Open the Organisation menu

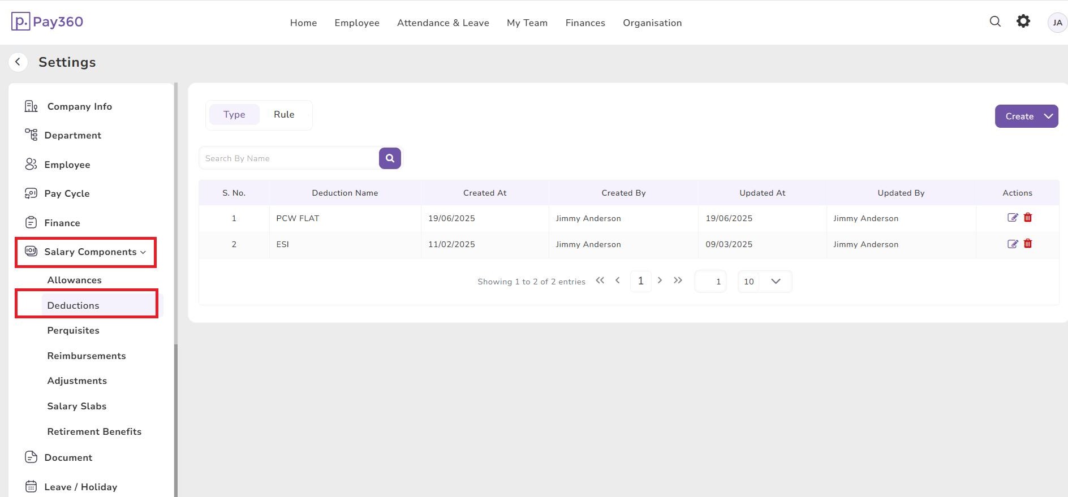(x=652, y=23)
